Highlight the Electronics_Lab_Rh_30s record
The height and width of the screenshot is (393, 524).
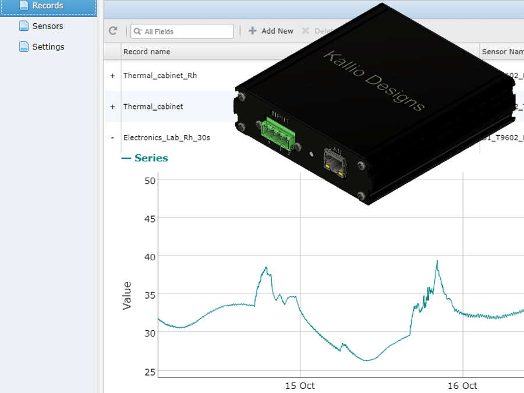pos(167,137)
